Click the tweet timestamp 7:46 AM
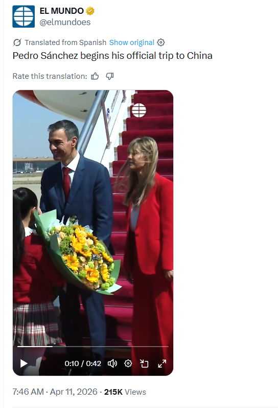This screenshot has width=278, height=408. pos(28,392)
